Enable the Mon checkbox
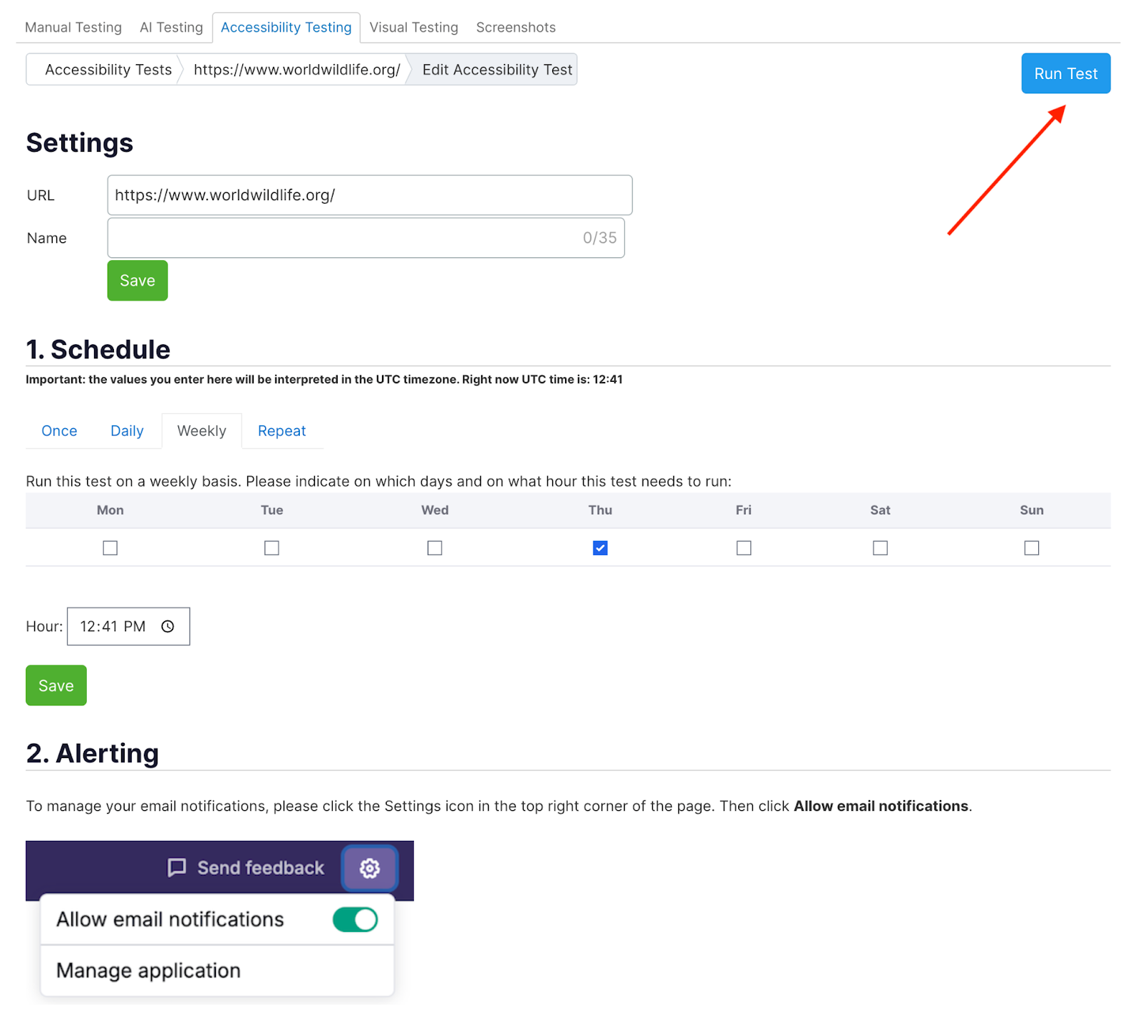This screenshot has height=1016, width=1140. 110,548
